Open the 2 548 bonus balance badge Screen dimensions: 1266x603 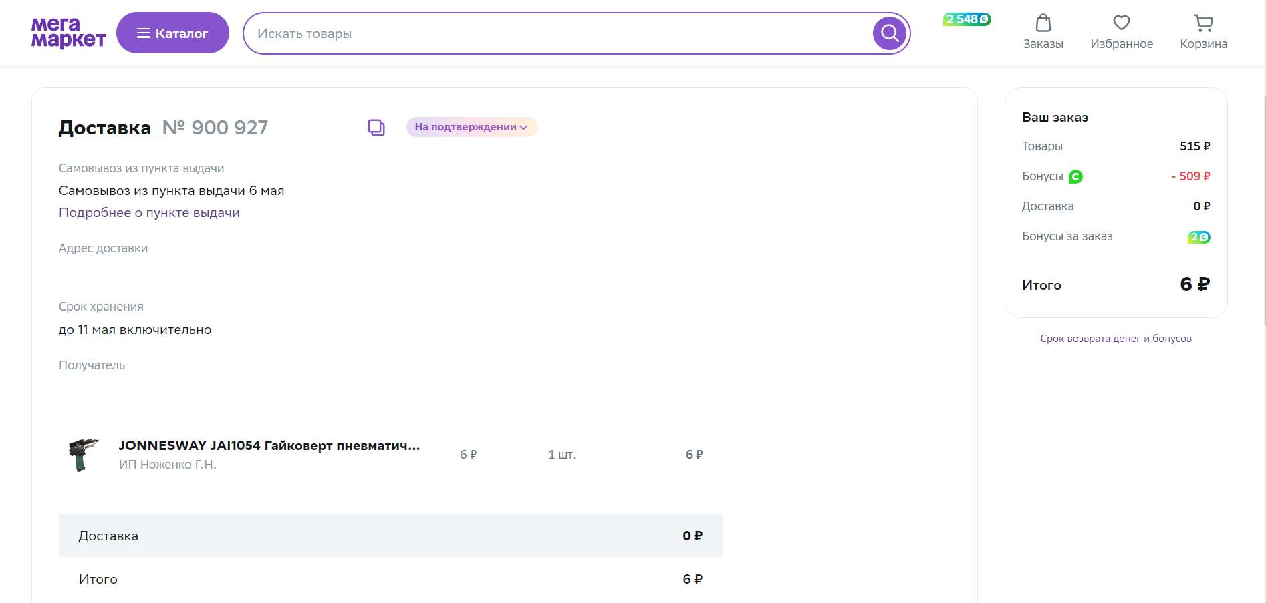pos(967,19)
